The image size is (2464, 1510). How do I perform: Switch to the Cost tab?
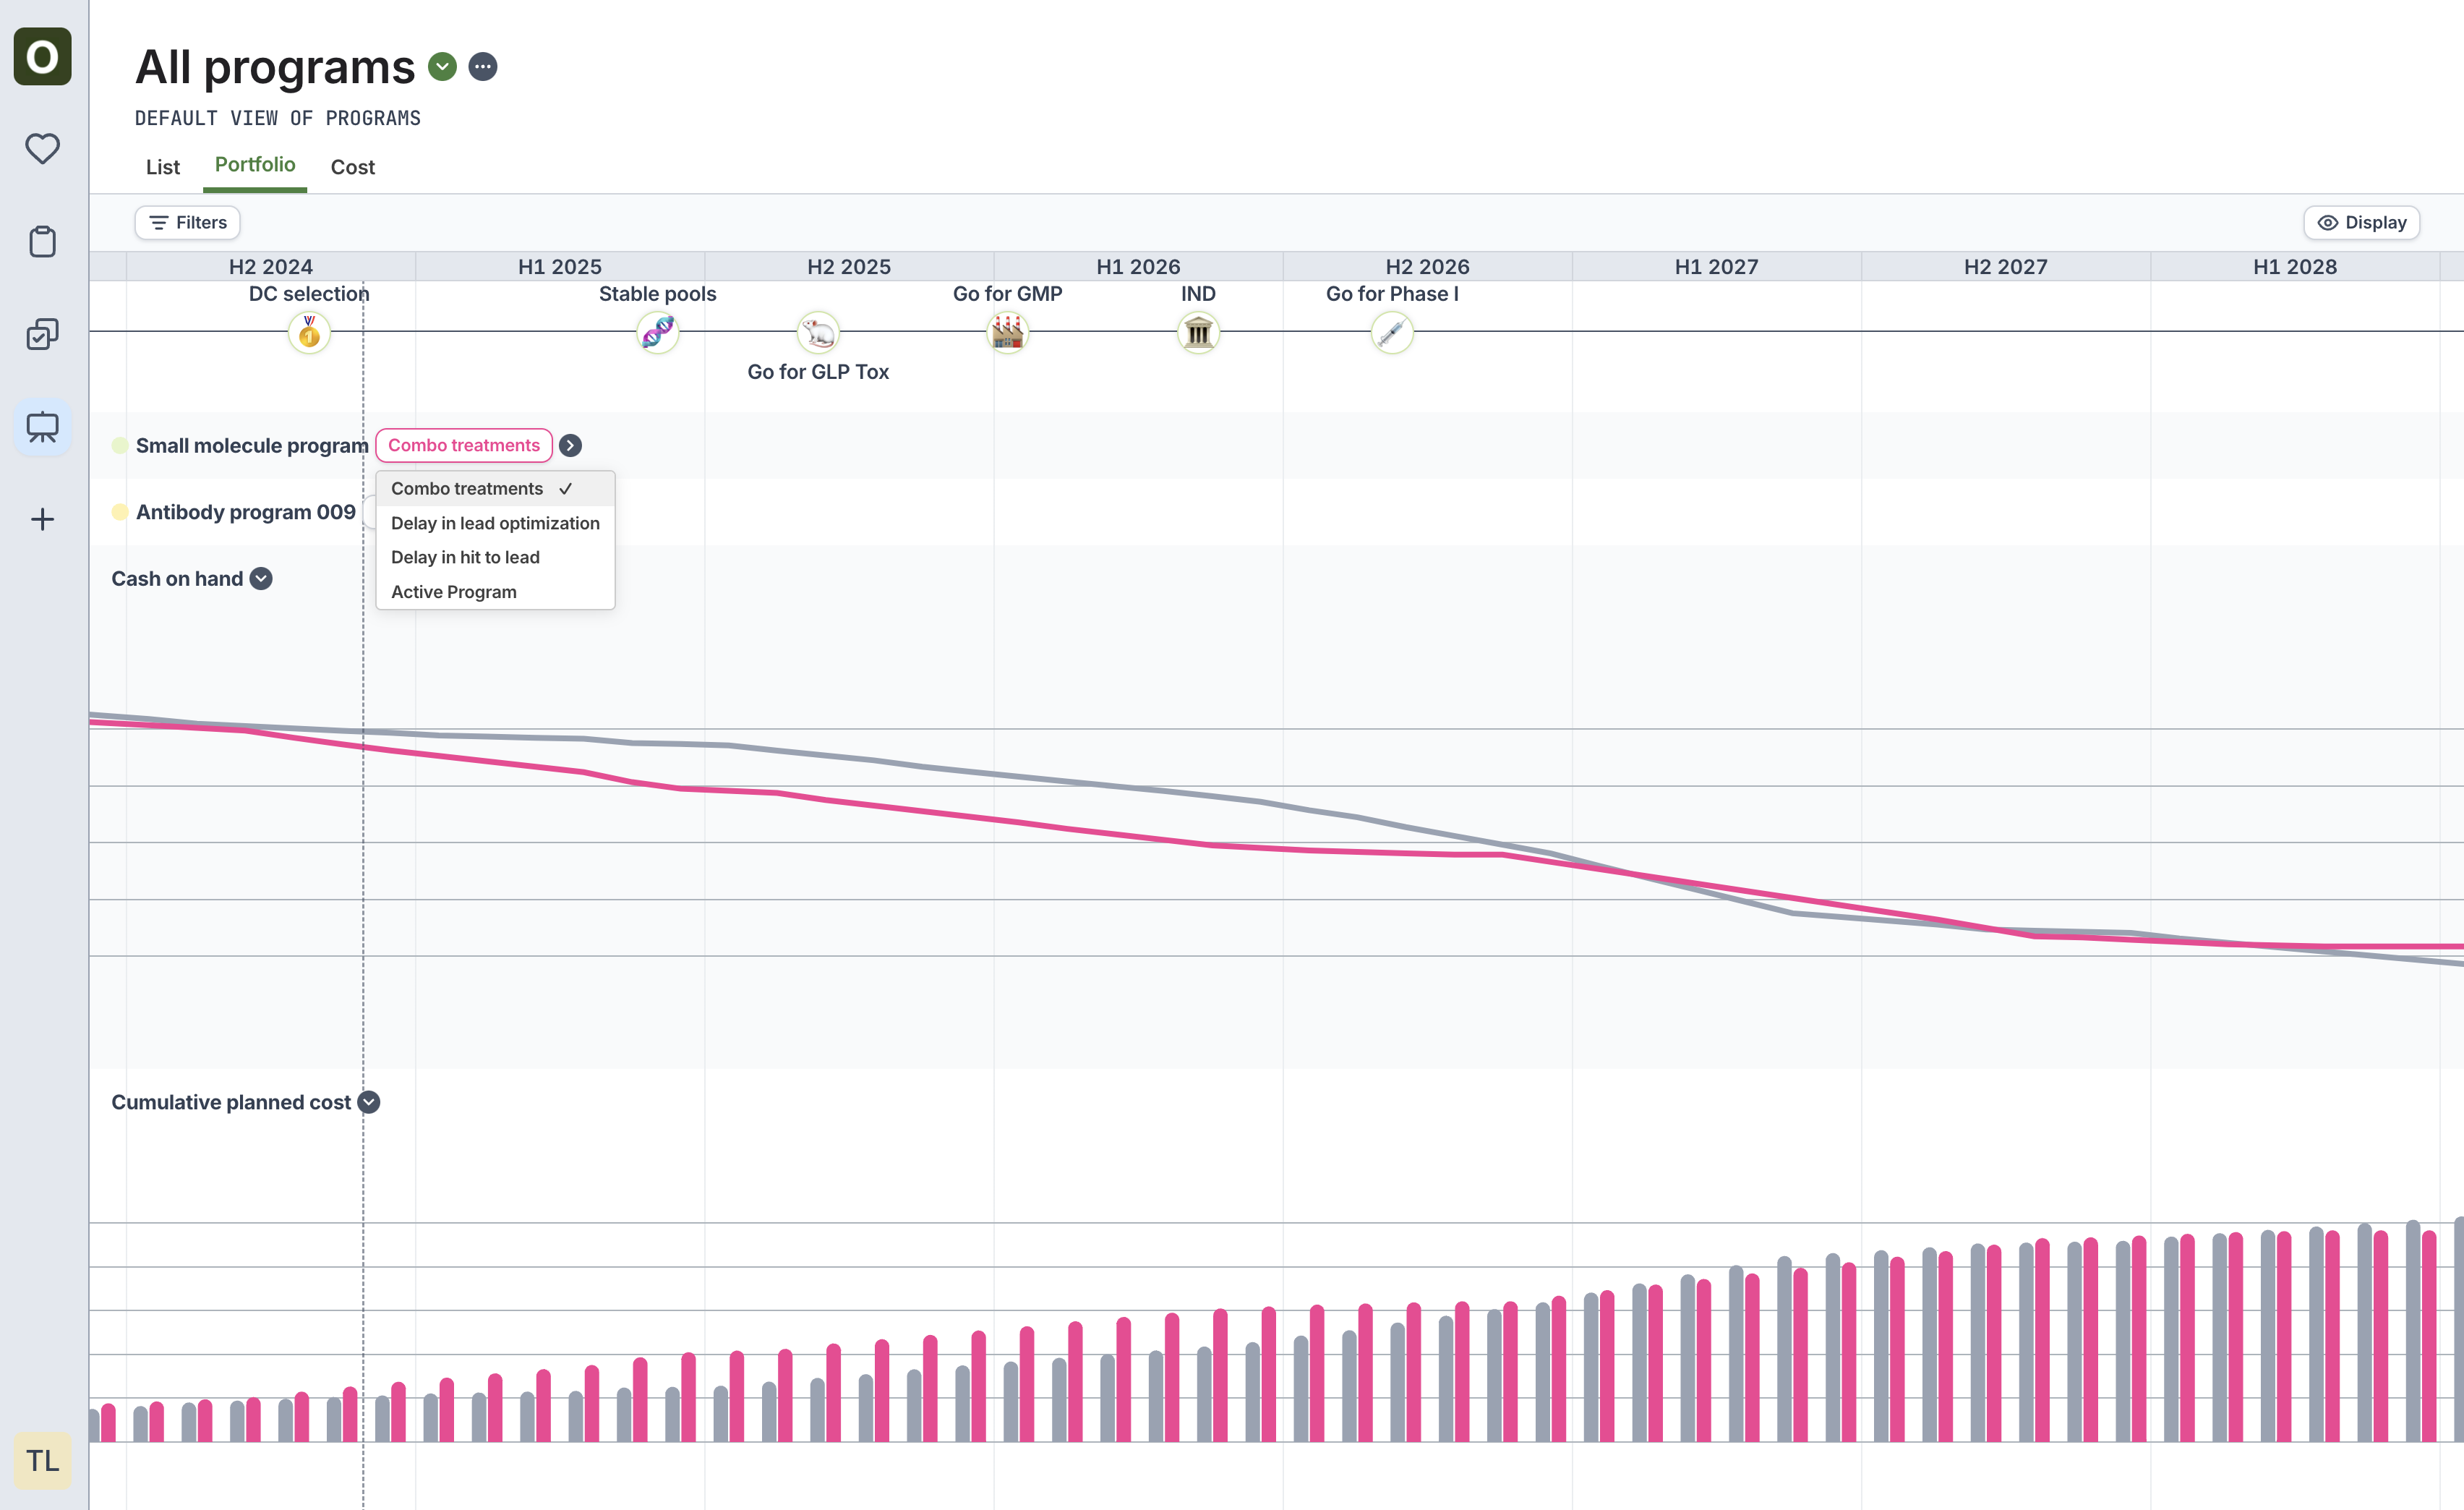pyautogui.click(x=352, y=167)
